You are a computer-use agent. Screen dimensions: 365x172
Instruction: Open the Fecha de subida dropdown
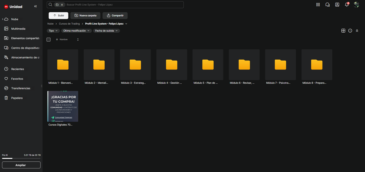point(106,31)
